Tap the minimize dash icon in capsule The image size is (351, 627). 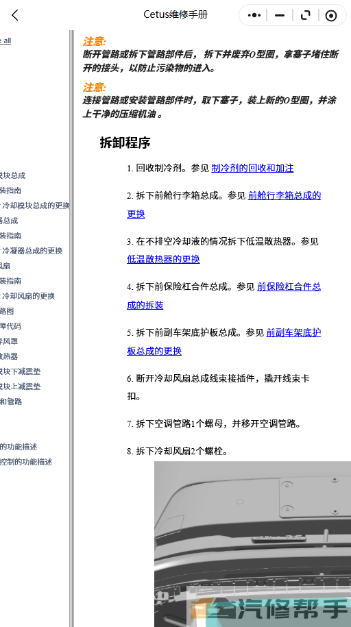[x=280, y=16]
